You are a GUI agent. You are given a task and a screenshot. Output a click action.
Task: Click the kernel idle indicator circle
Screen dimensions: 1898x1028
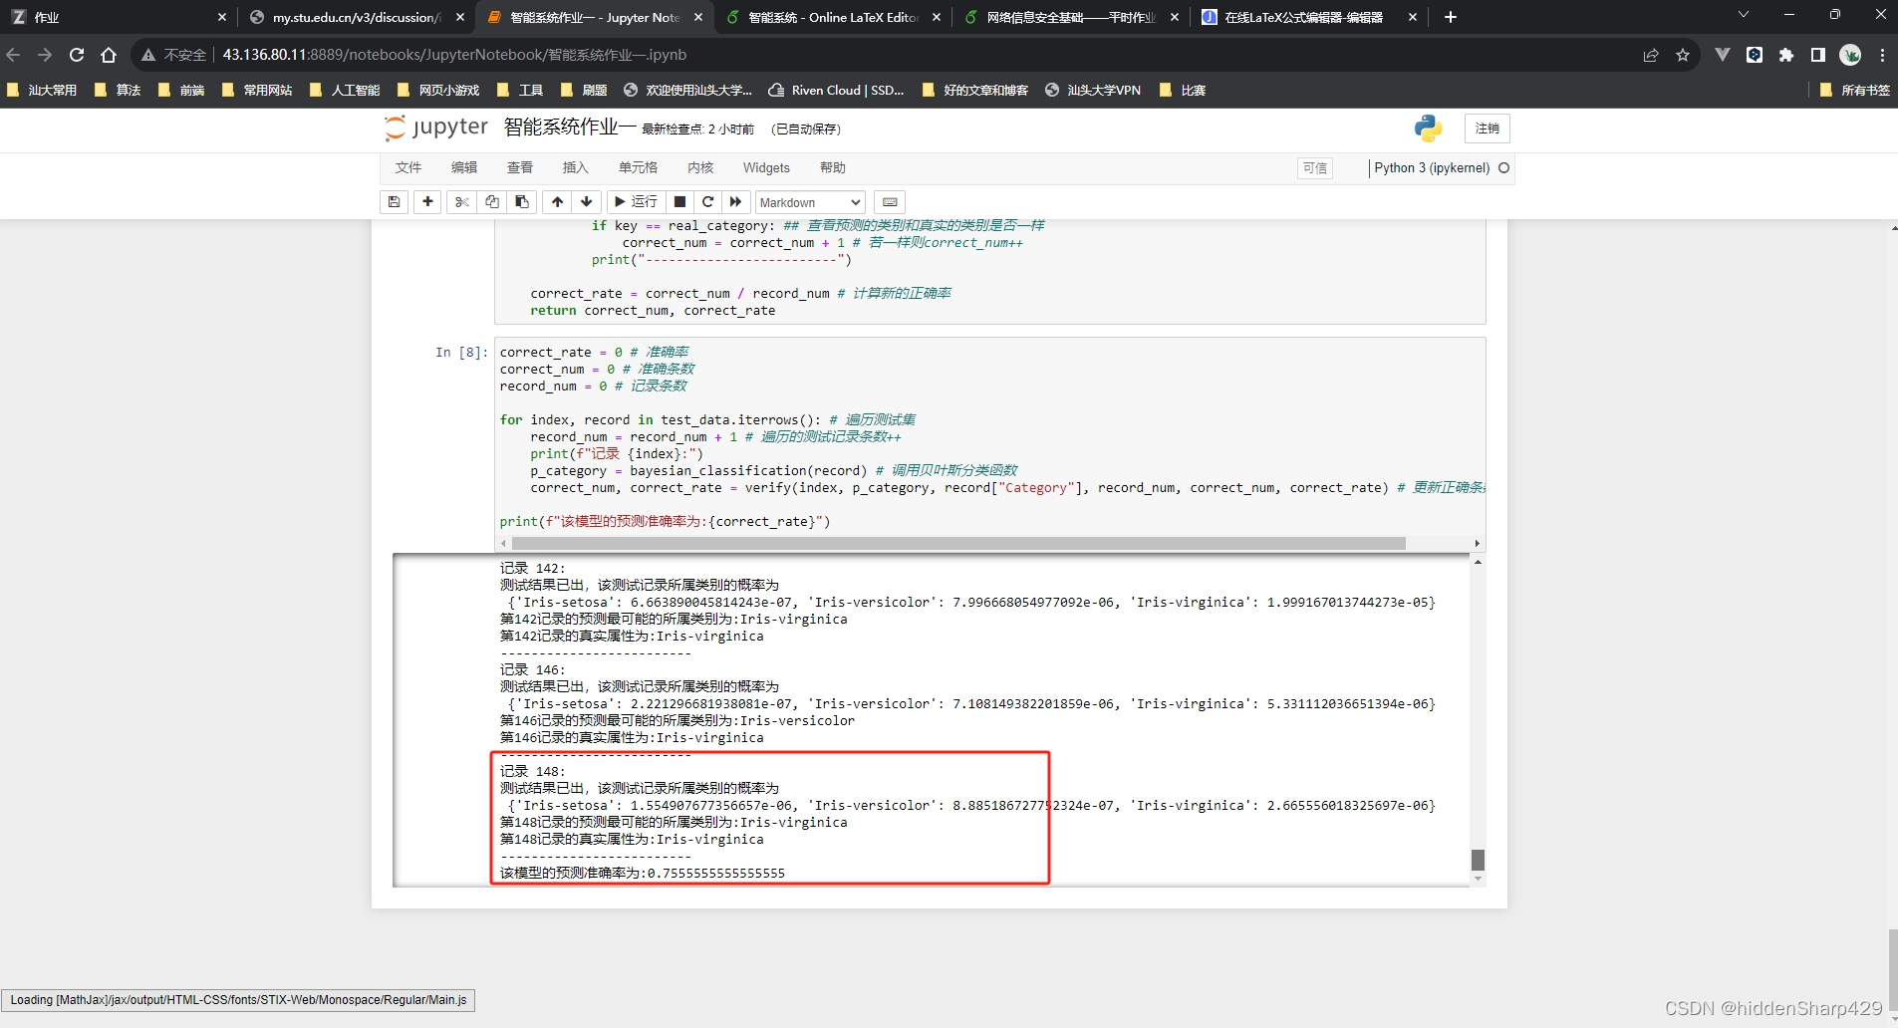(1503, 168)
